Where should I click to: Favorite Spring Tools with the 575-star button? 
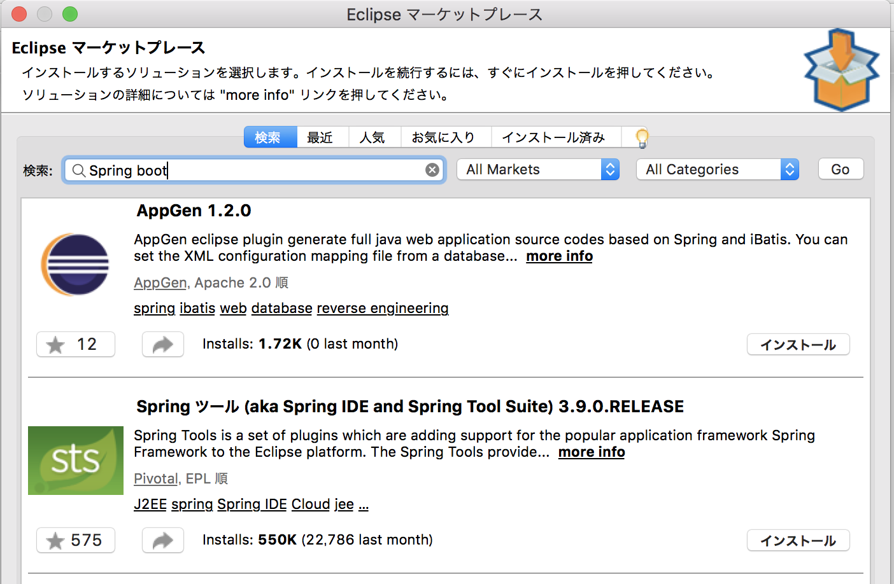pos(76,540)
